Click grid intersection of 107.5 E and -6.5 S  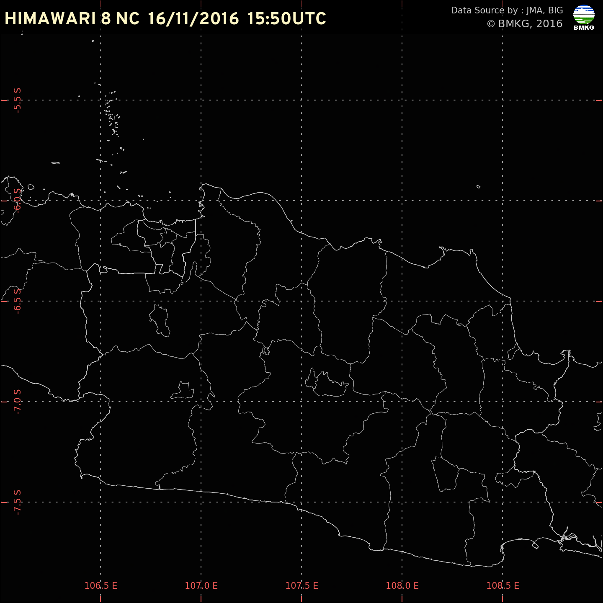point(301,301)
